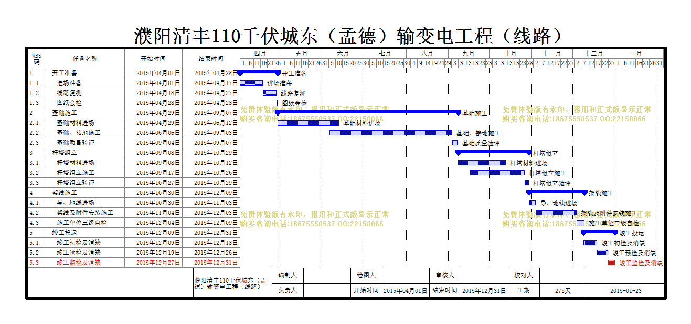
Task: Click the summary bar for 杆塔组立
Action: tap(494, 152)
